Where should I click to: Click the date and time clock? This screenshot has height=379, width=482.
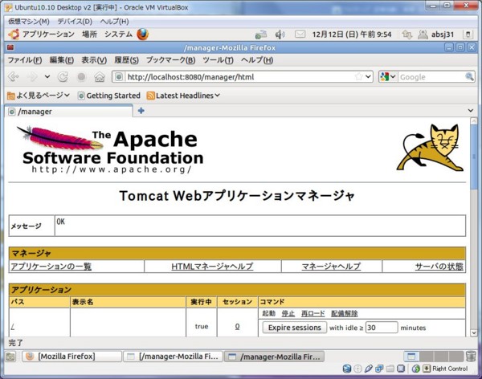(352, 35)
